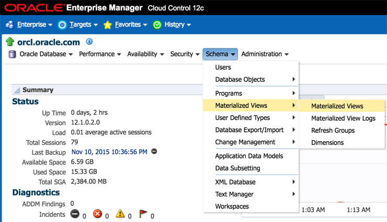Select Dimensions in the submenu
387x222 pixels.
click(x=327, y=142)
